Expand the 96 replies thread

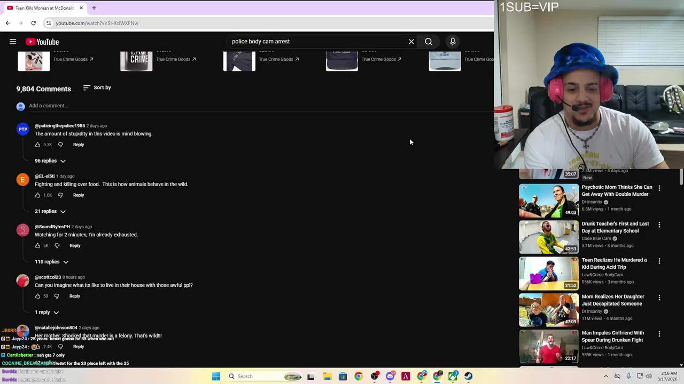[x=50, y=161]
